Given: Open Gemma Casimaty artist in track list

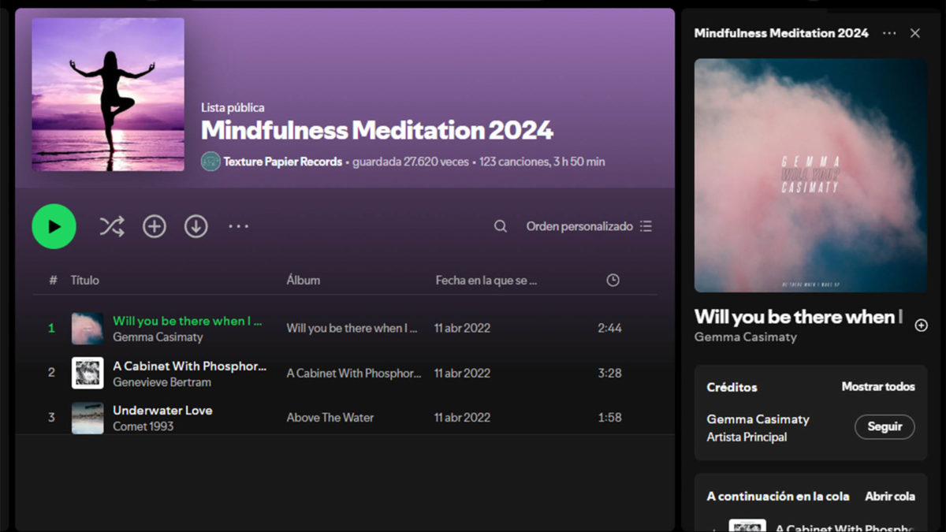Looking at the screenshot, I should (x=158, y=337).
